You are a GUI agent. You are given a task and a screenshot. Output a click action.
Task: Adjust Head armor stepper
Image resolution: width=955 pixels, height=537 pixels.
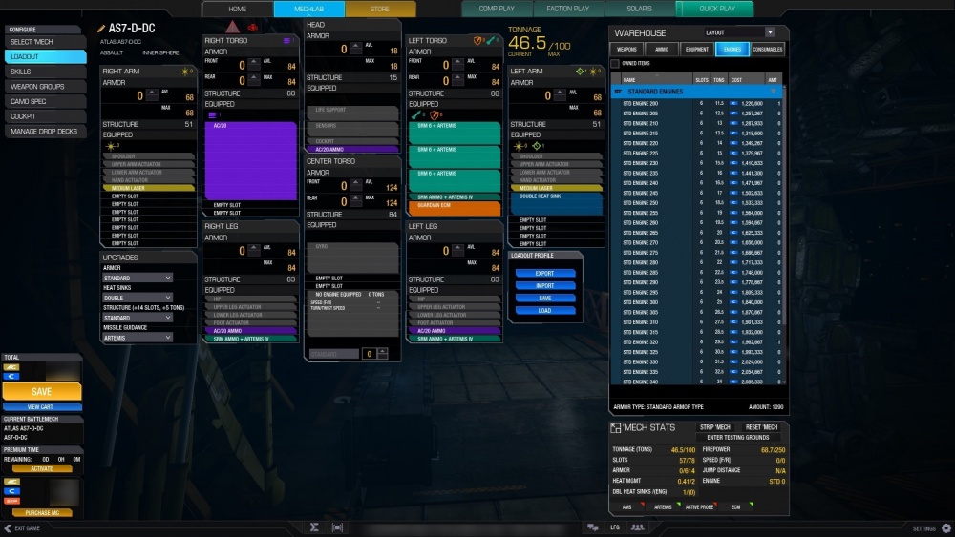[x=356, y=50]
